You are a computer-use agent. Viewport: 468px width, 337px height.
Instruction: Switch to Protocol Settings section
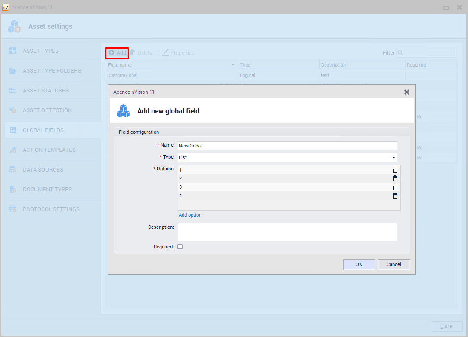(x=51, y=209)
